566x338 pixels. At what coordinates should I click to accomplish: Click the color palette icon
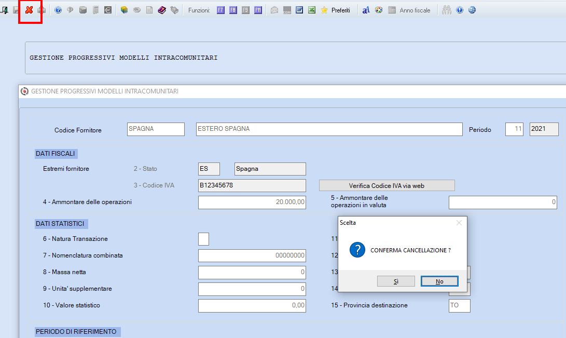click(x=379, y=10)
